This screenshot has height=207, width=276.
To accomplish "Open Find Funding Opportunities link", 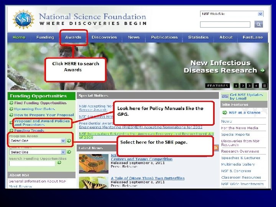I will tap(41, 103).
